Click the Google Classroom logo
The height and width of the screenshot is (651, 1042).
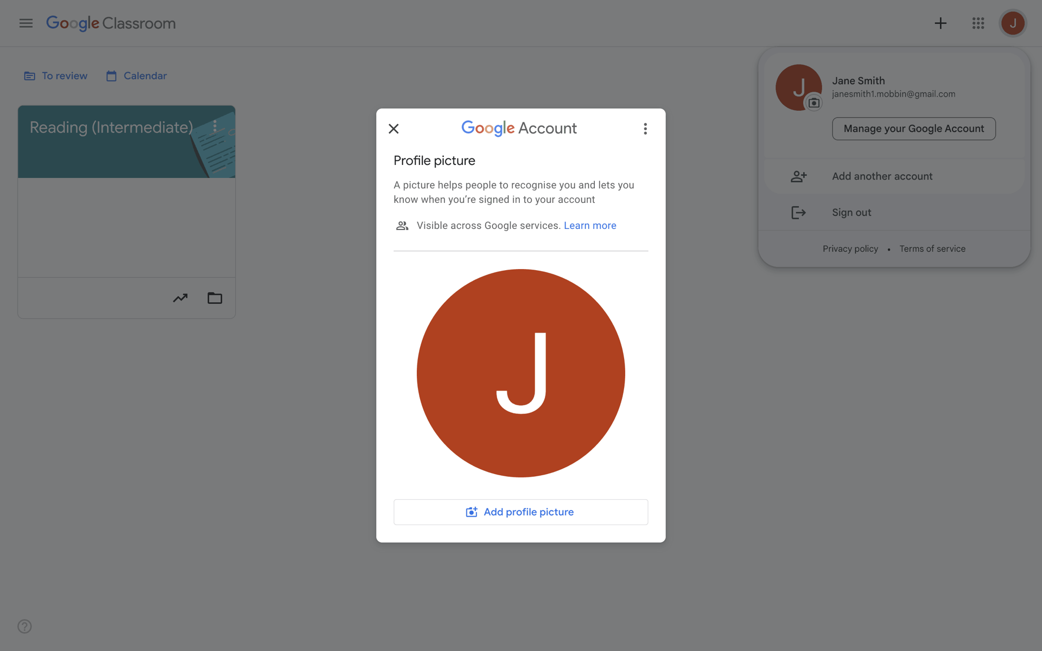click(x=111, y=23)
